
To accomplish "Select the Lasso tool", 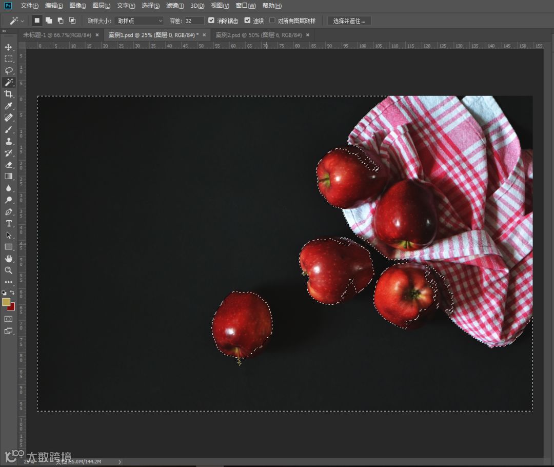I will (9, 70).
